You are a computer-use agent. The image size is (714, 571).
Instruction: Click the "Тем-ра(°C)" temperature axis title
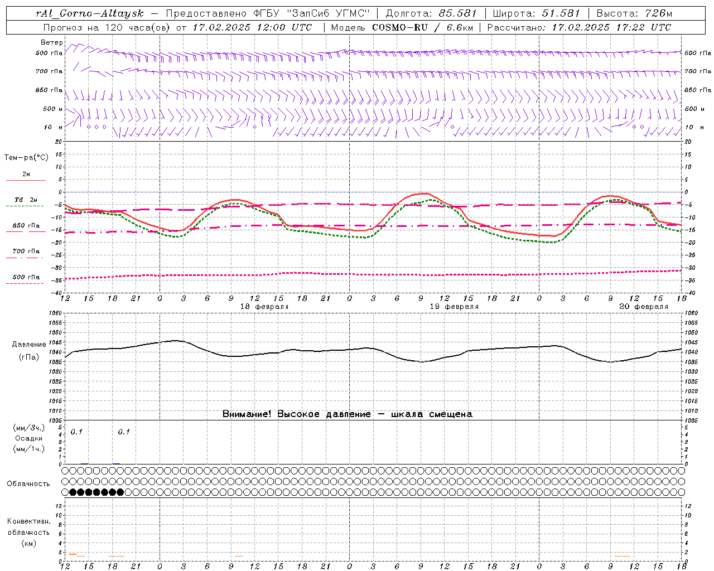(26, 158)
